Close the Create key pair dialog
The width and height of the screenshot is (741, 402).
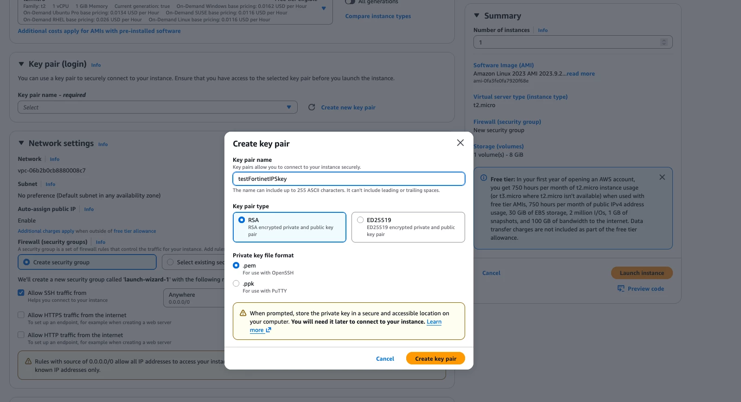click(x=460, y=143)
